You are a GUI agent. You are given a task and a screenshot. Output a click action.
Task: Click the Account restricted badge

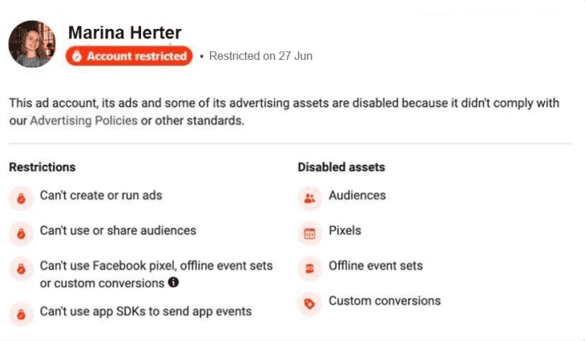(x=129, y=56)
